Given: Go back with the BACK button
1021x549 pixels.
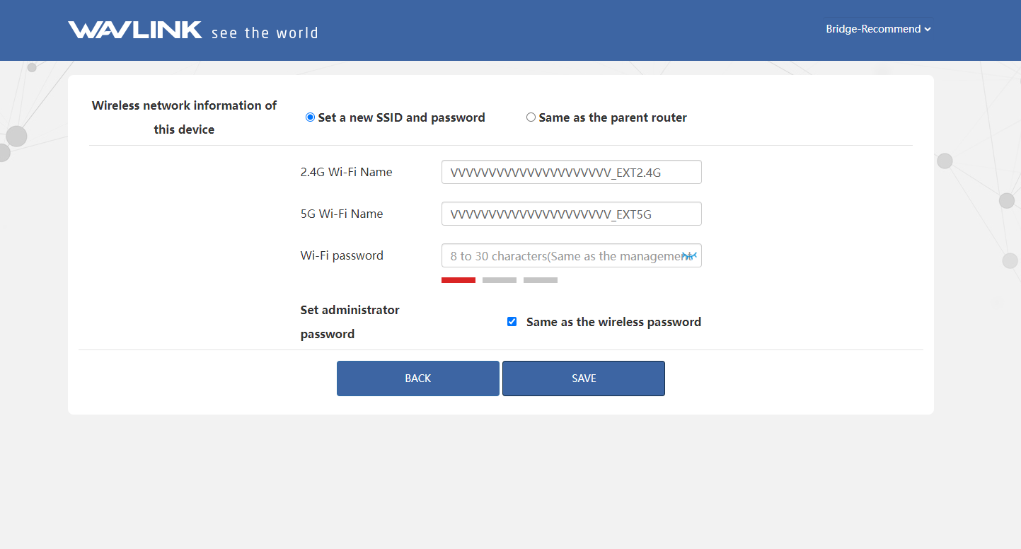Looking at the screenshot, I should coord(417,378).
